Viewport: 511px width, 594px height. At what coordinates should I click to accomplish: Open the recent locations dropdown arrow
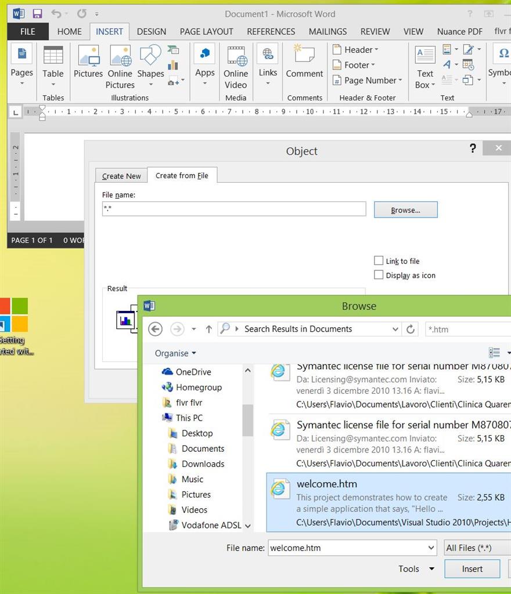(x=194, y=329)
